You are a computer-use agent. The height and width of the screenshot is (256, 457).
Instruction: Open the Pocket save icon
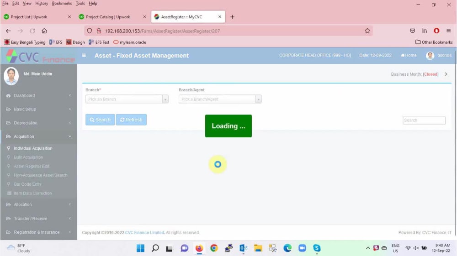tap(412, 31)
